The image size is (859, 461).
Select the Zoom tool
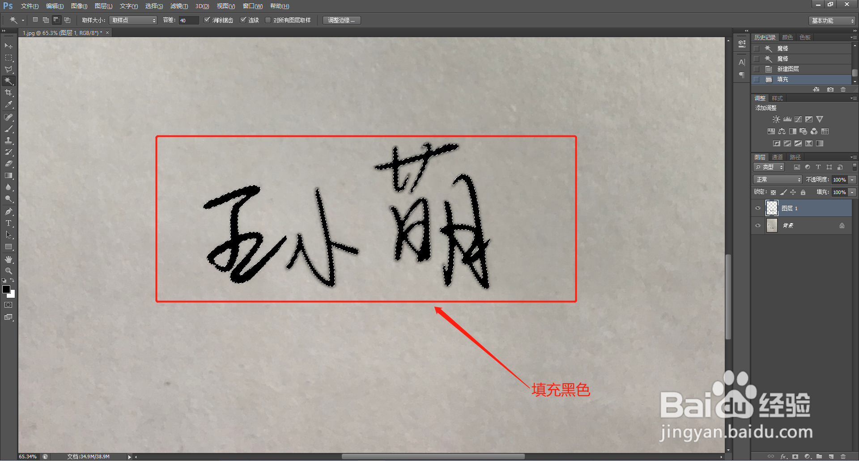[x=9, y=271]
